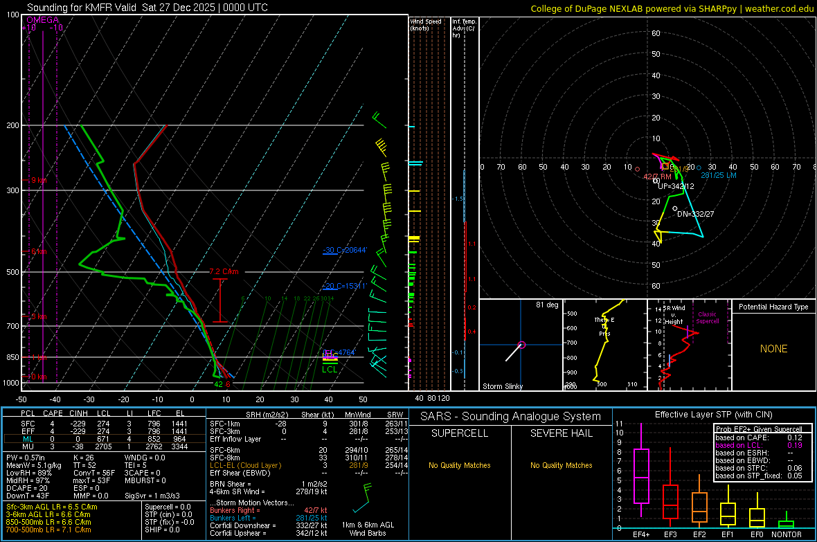Click the 'Wind Speed (knots)' panel header
Viewport: 817px width, 542px height.
tap(426, 24)
